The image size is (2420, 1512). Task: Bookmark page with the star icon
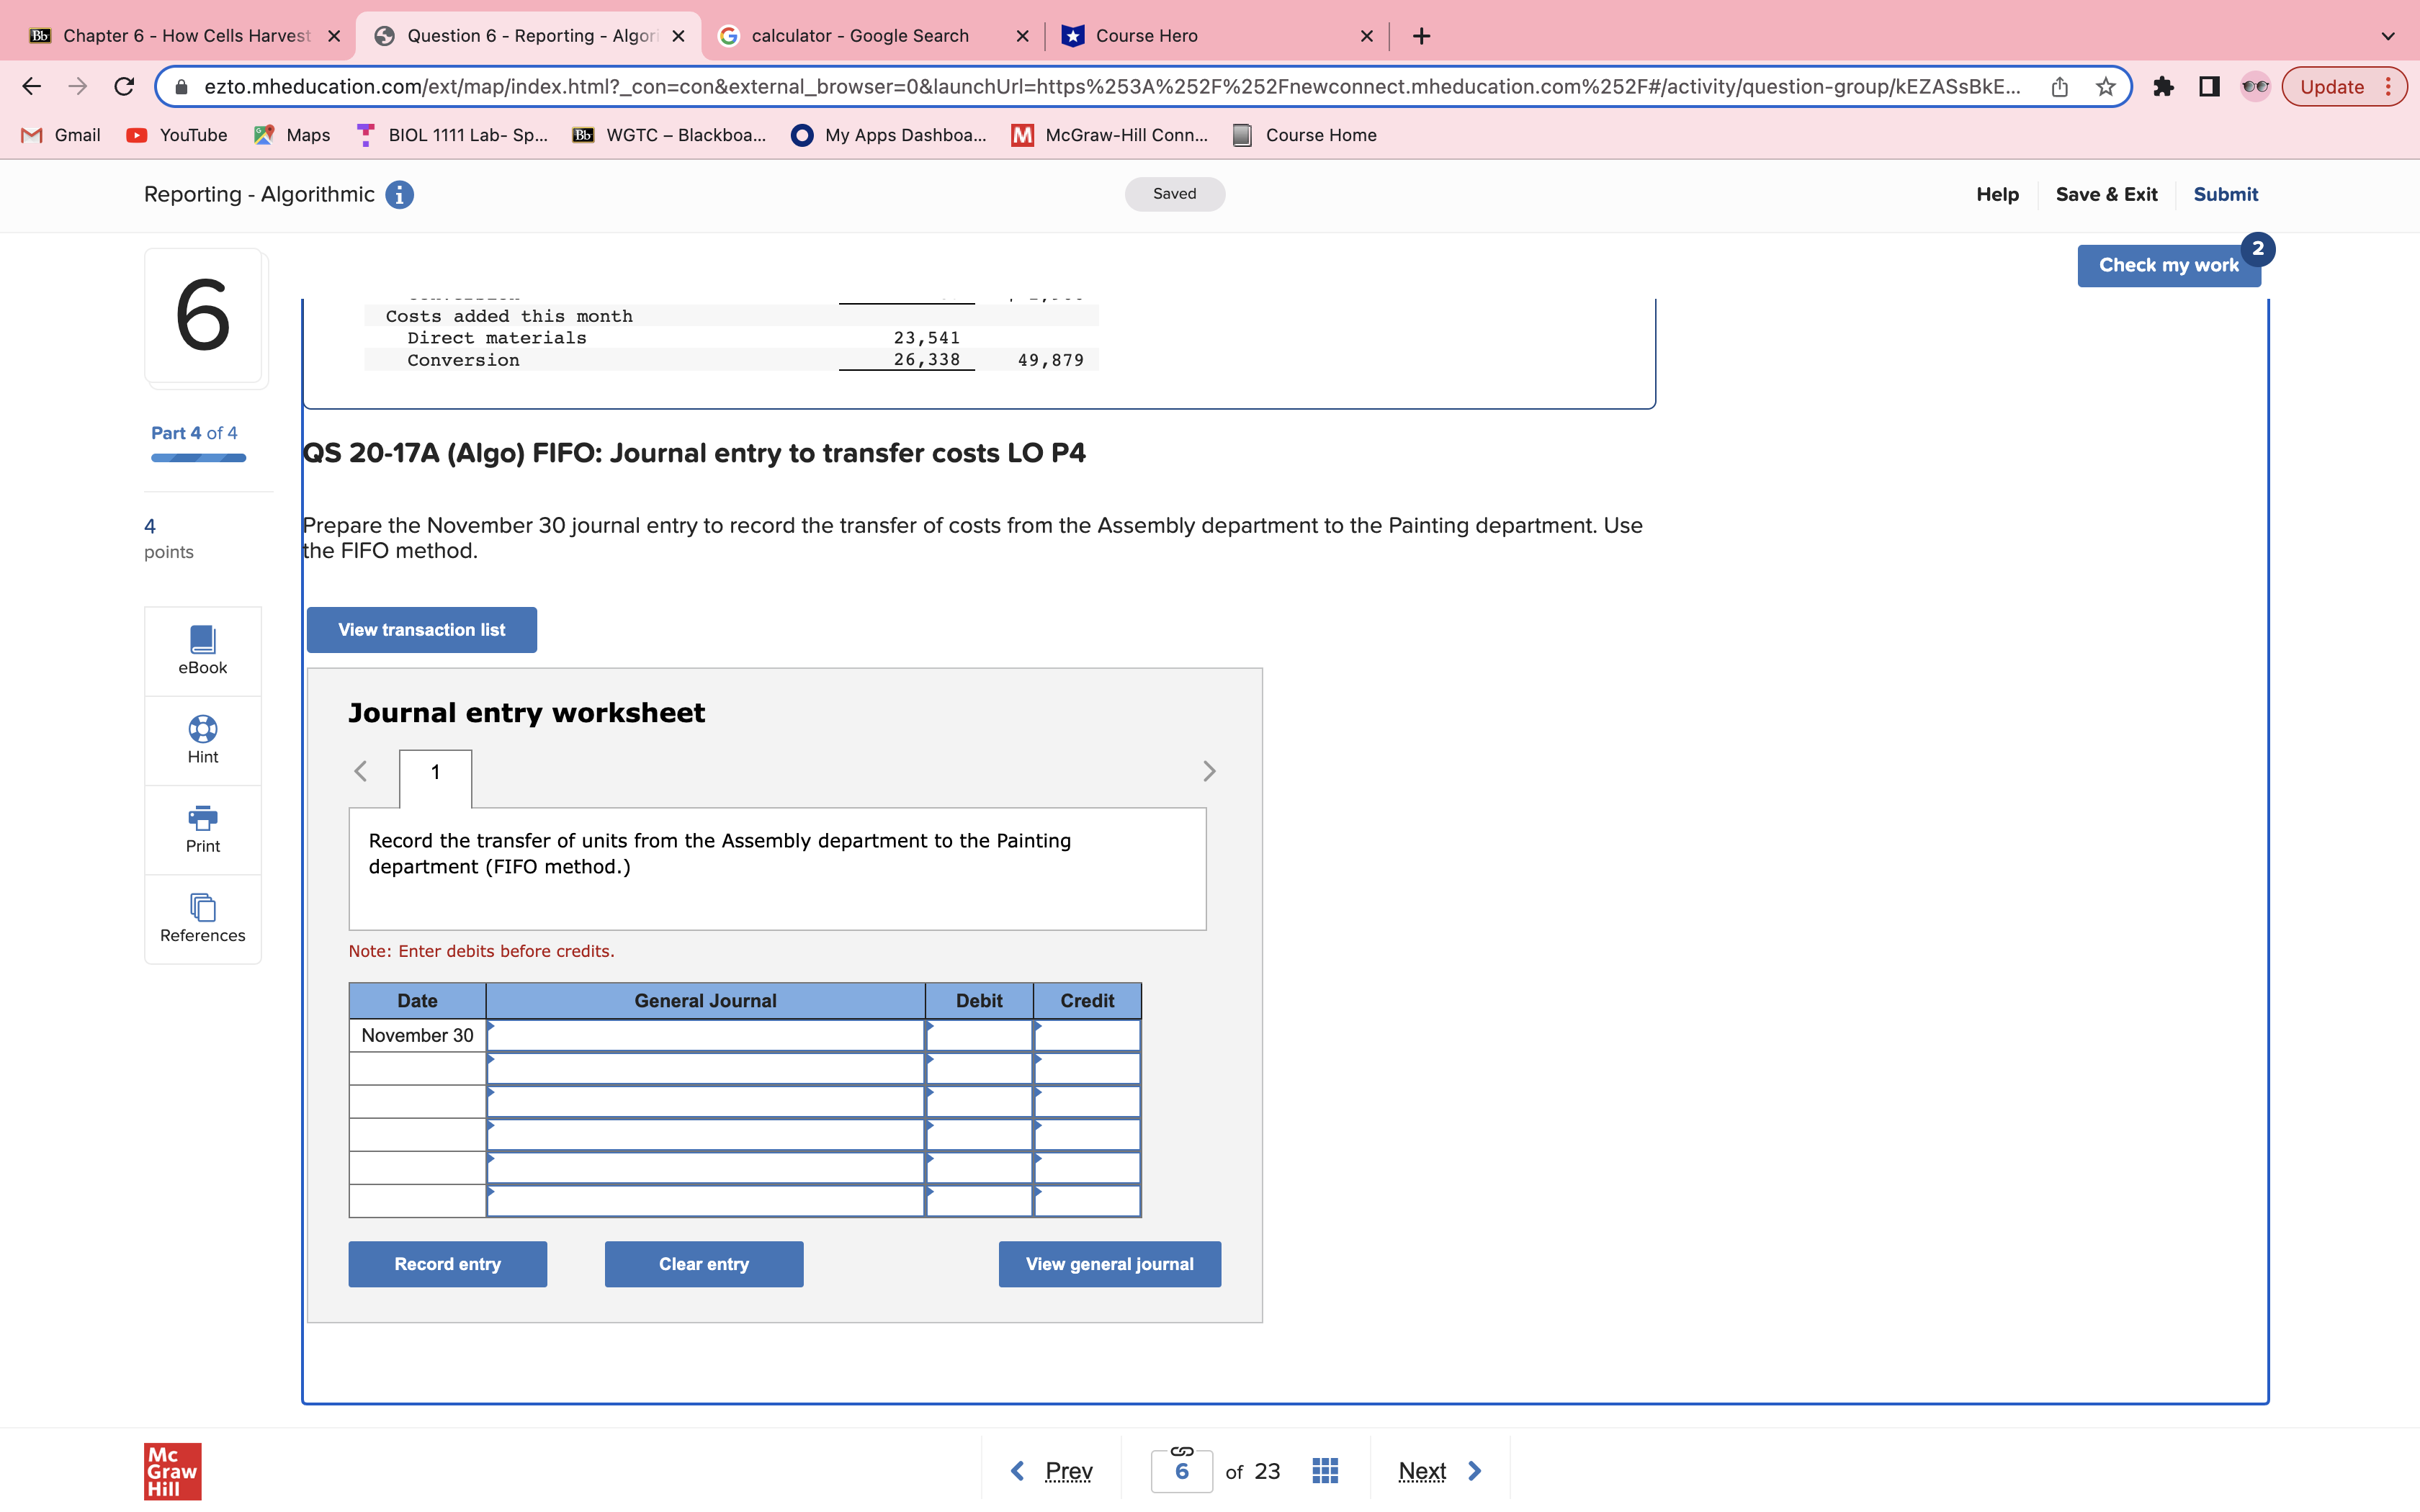click(x=2105, y=87)
